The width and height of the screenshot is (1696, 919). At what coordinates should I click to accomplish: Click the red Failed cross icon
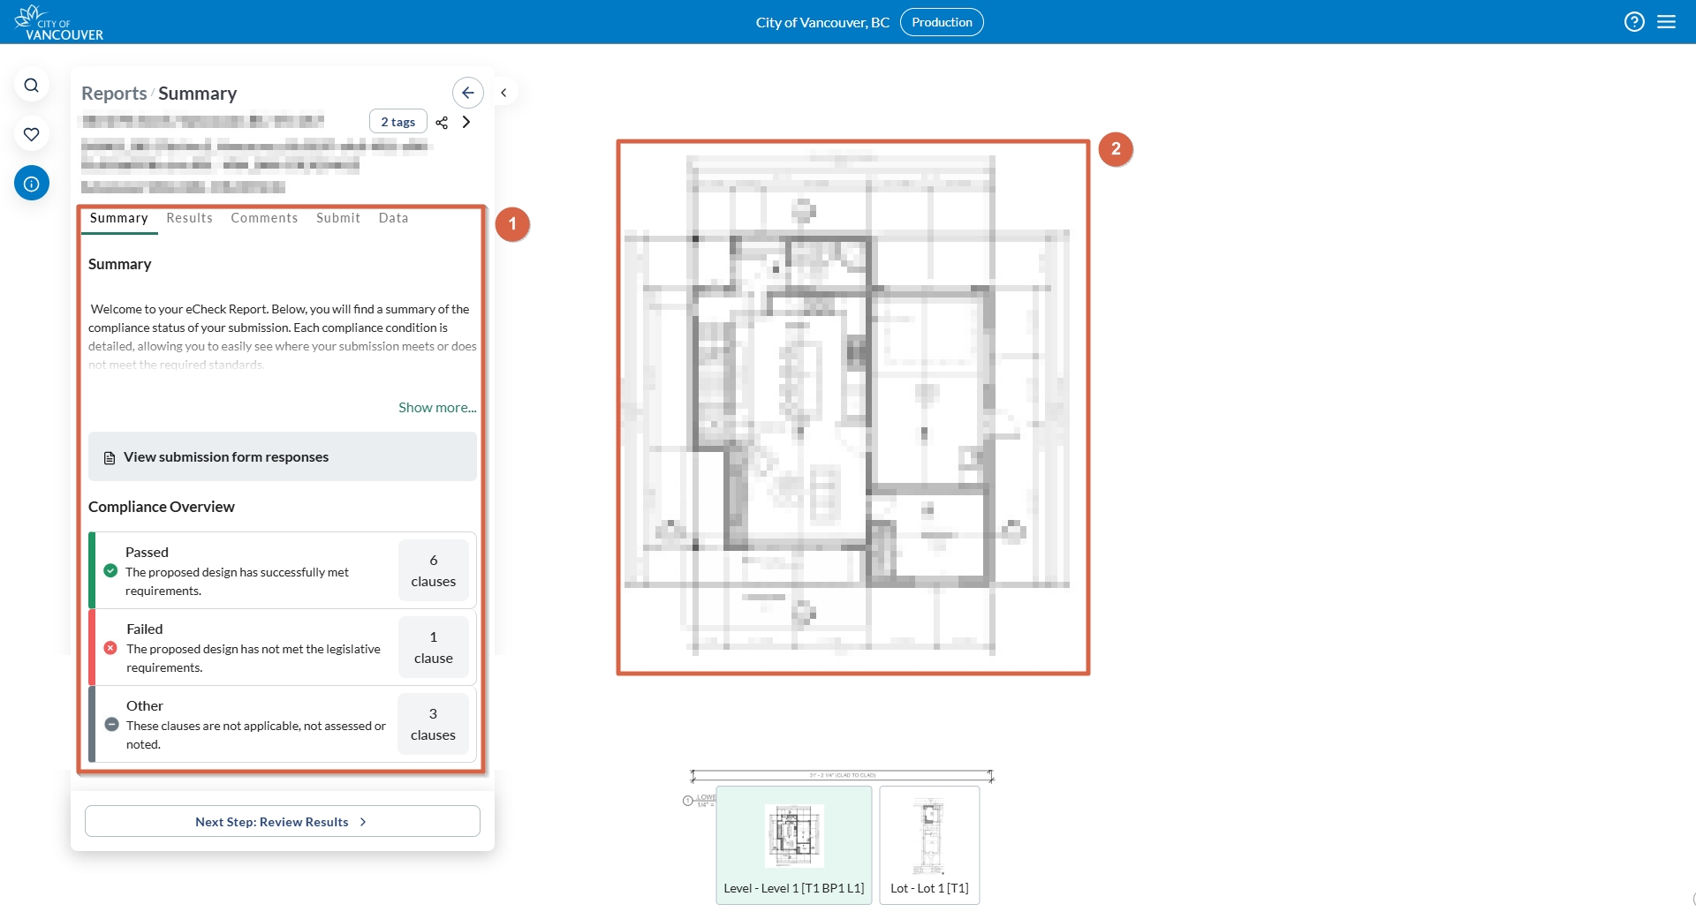tap(110, 648)
